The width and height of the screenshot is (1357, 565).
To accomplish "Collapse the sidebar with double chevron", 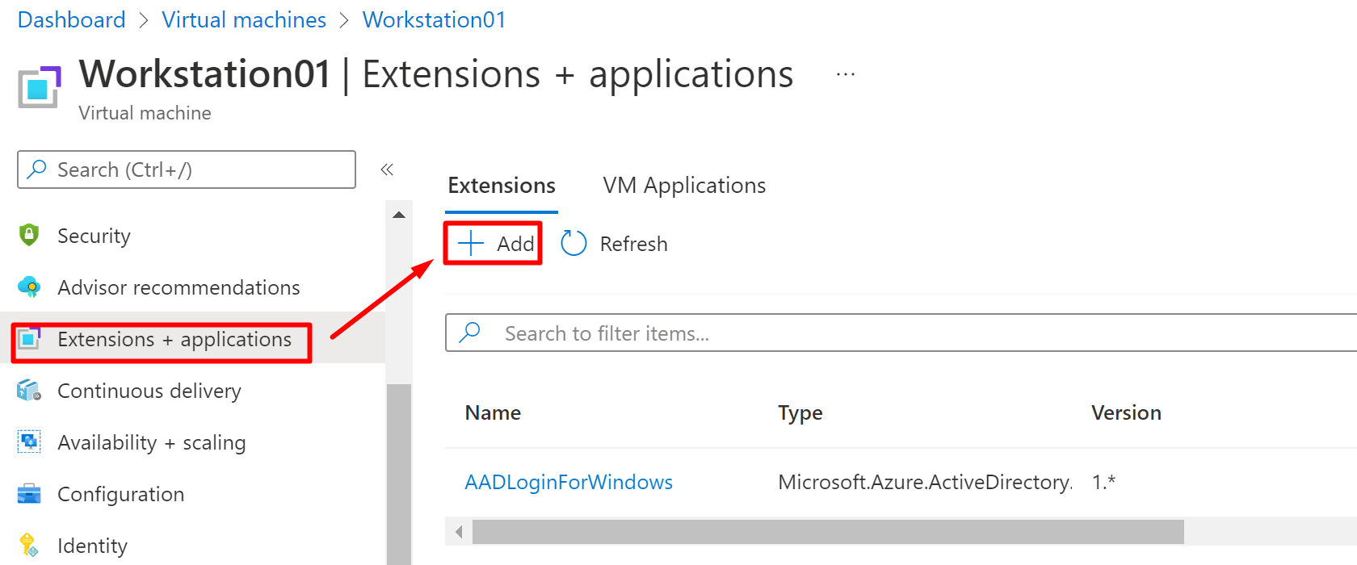I will click(387, 169).
